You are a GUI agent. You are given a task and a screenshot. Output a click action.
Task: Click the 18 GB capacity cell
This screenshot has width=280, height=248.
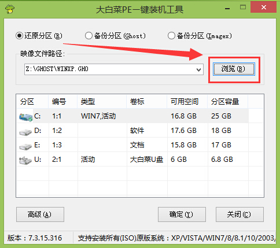pyautogui.click(x=221, y=131)
